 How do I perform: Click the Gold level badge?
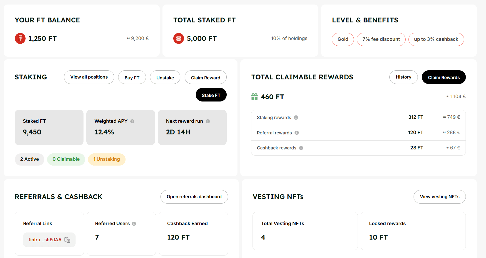(343, 39)
